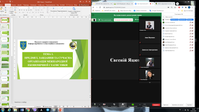
Task: Open new Chrome tab with plus
Action: pos(177,4)
